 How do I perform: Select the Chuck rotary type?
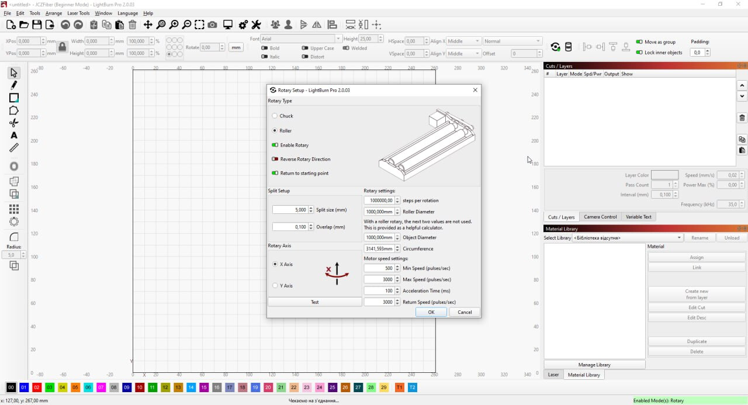(275, 116)
